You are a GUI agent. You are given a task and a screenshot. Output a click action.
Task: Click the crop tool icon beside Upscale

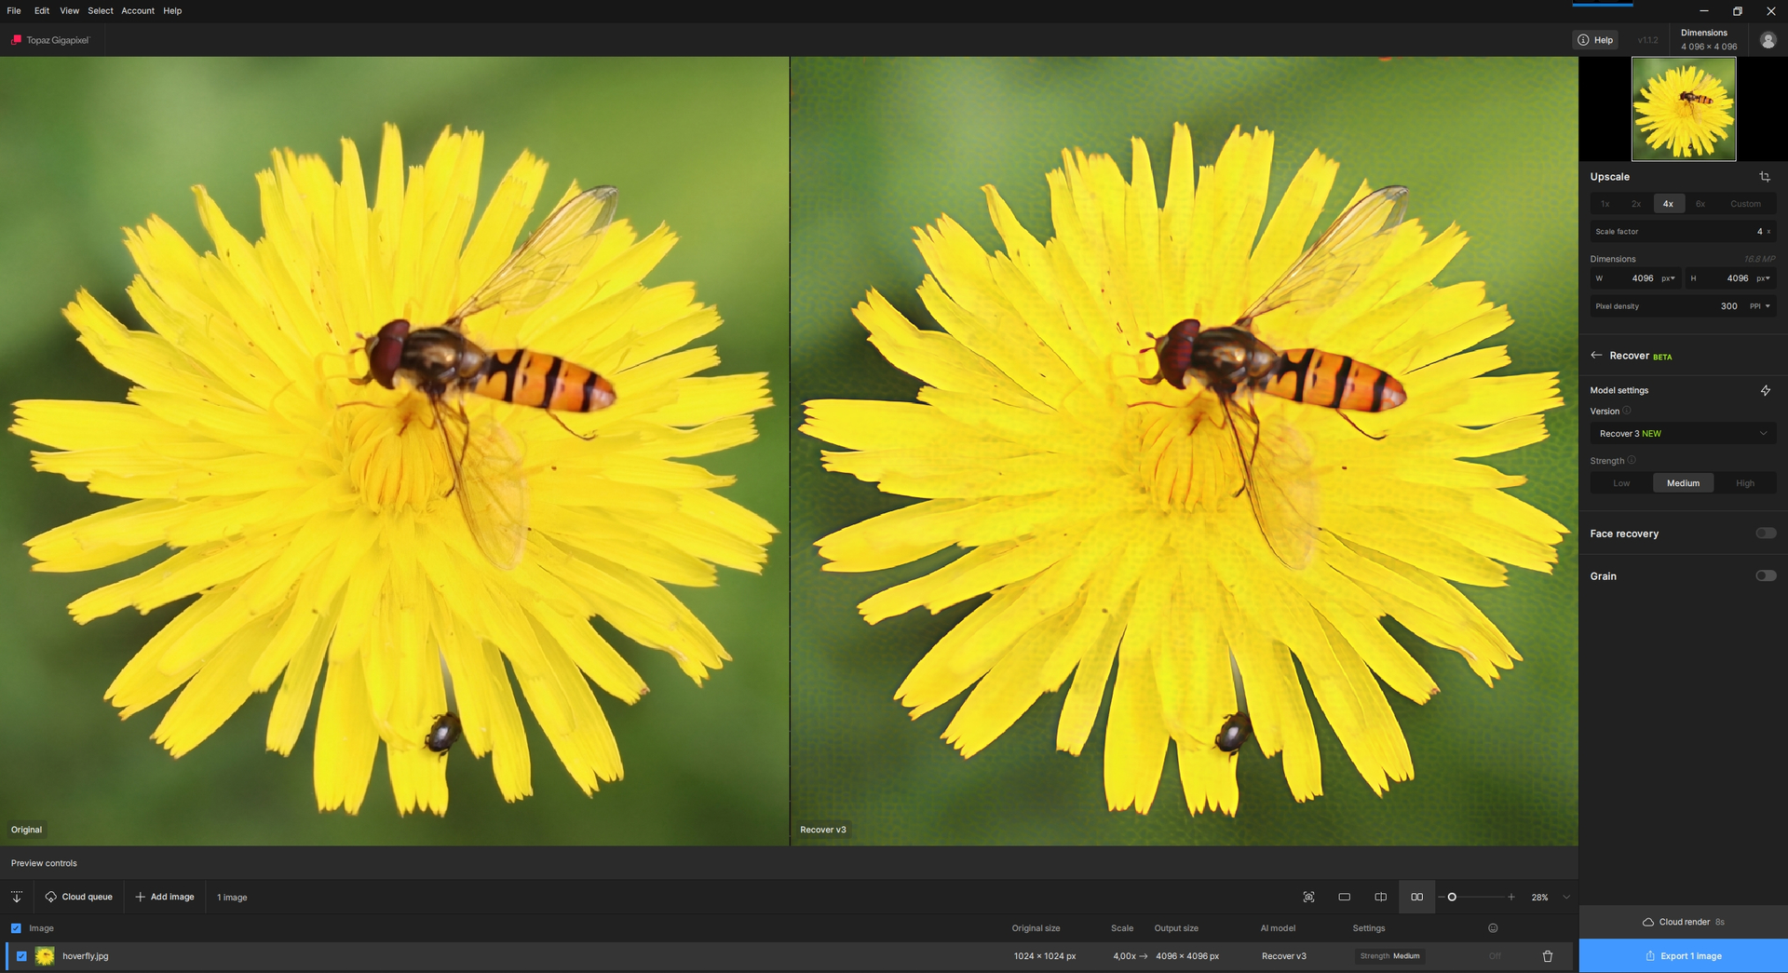1764,177
